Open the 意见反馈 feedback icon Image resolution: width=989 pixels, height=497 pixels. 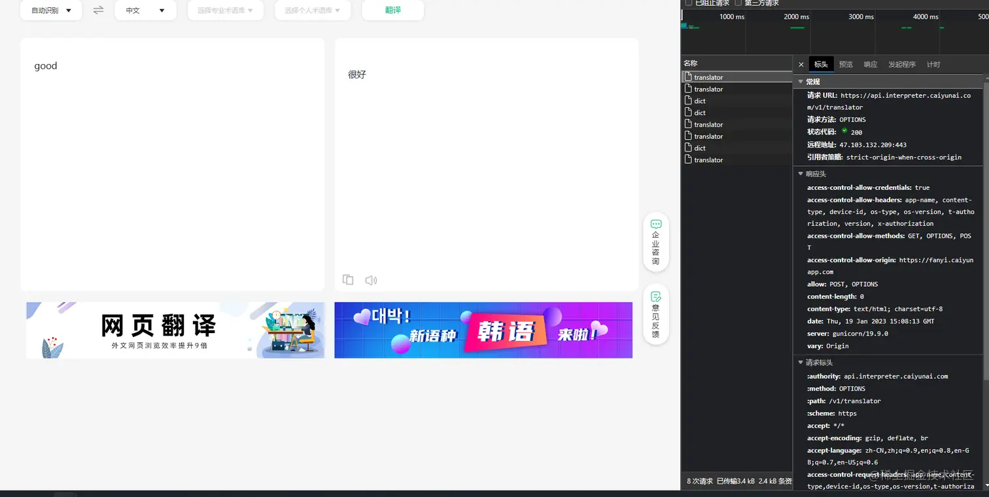pyautogui.click(x=655, y=314)
